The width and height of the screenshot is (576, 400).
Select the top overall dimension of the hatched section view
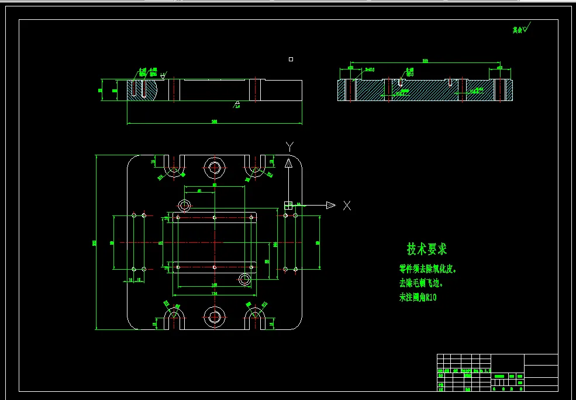click(425, 61)
